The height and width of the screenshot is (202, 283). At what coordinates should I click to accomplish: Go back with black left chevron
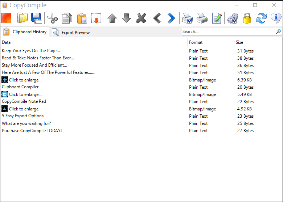click(157, 18)
